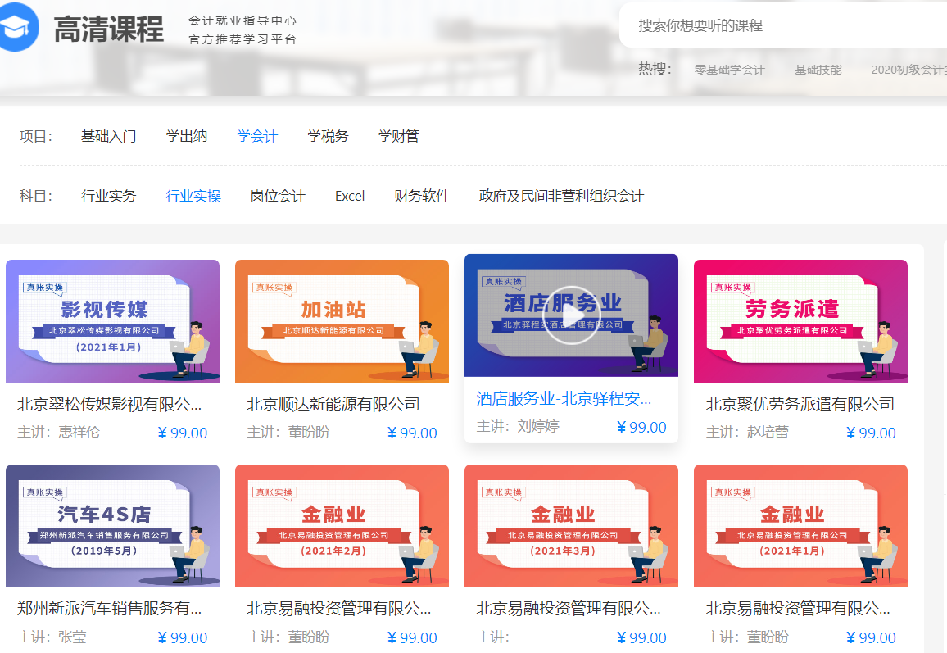
Task: Choose the 岗位会计 subject
Action: pos(279,197)
